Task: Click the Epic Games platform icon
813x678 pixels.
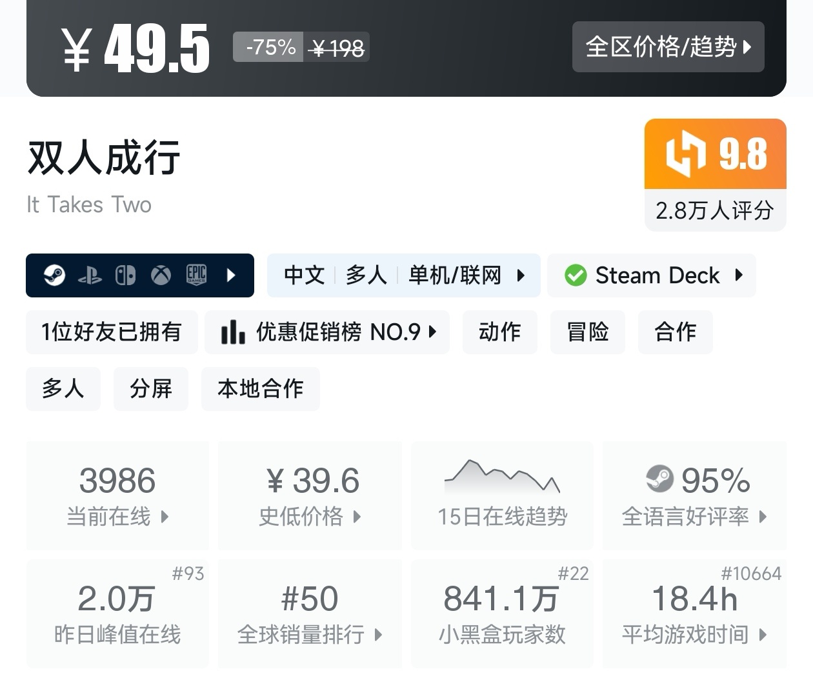Action: 196,275
